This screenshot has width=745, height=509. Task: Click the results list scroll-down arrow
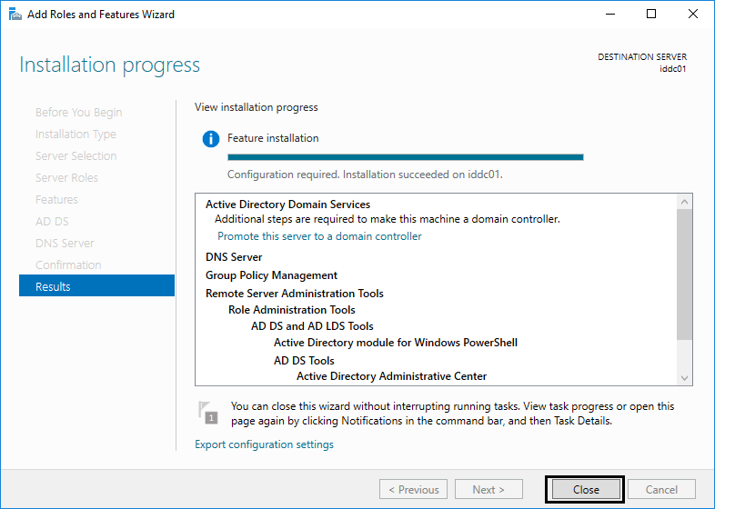click(x=684, y=378)
